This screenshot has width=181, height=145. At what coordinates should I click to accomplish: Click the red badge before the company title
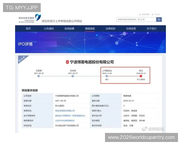[x=67, y=62]
